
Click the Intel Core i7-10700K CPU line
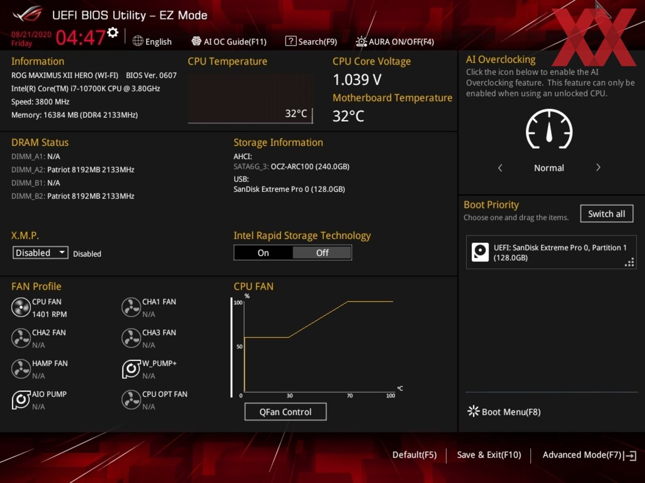[86, 89]
